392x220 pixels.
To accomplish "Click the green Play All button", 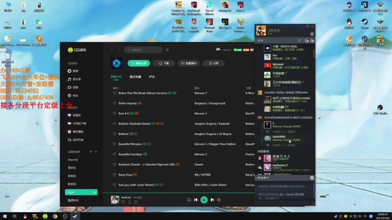I will coord(139,64).
